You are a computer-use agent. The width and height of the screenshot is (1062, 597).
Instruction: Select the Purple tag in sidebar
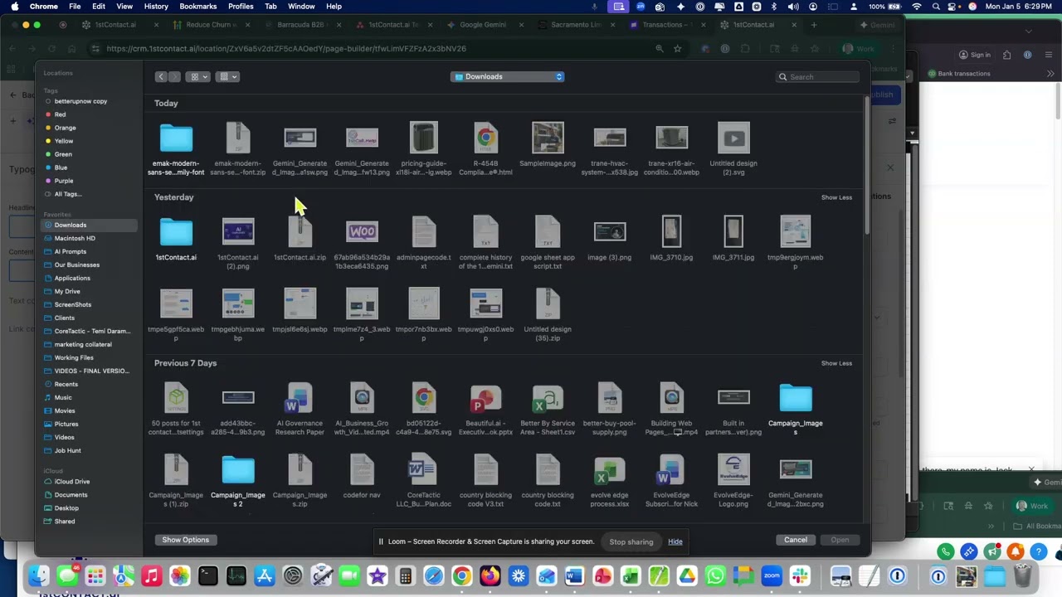(x=64, y=181)
